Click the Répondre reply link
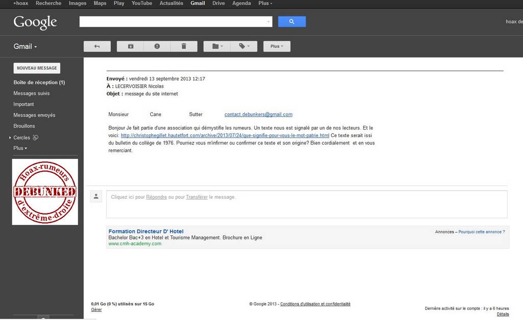This screenshot has width=523, height=320. click(156, 197)
